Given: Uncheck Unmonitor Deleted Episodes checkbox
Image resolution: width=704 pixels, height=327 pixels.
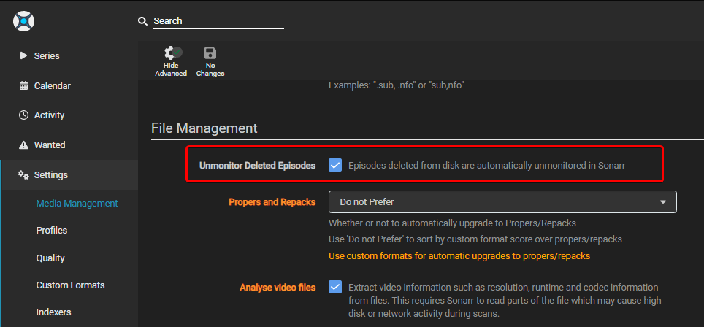Looking at the screenshot, I should pos(335,166).
